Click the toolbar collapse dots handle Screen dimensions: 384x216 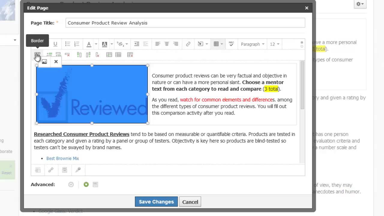point(302,44)
